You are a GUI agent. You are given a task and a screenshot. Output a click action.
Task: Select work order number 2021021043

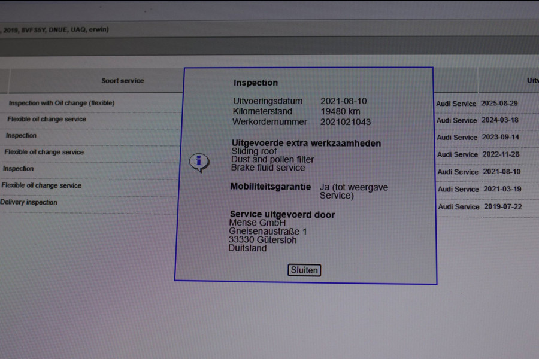(x=346, y=122)
